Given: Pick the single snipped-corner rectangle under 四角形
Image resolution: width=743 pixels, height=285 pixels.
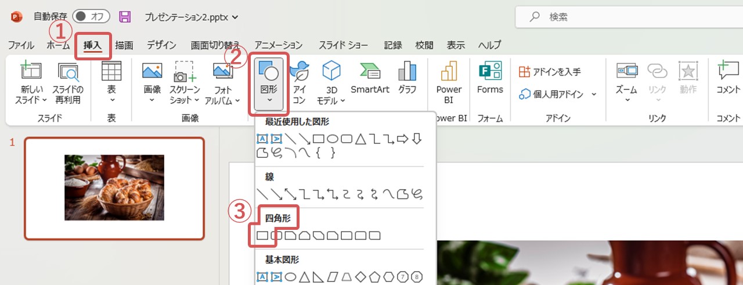Looking at the screenshot, I should point(290,236).
